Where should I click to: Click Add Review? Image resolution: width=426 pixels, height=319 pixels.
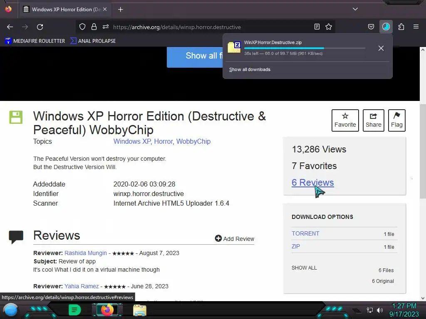click(235, 239)
